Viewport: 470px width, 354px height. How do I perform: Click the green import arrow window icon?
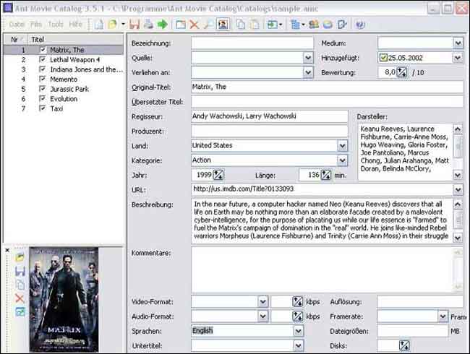point(272,25)
